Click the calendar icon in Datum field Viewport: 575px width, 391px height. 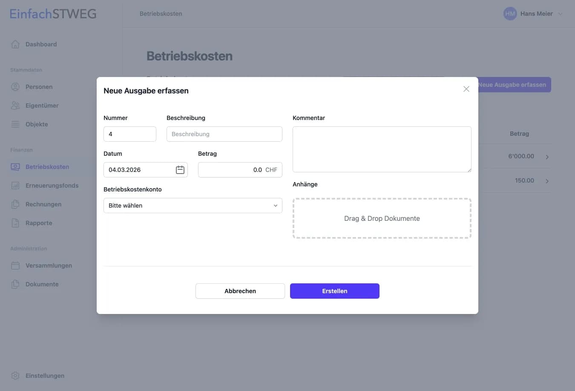[180, 170]
